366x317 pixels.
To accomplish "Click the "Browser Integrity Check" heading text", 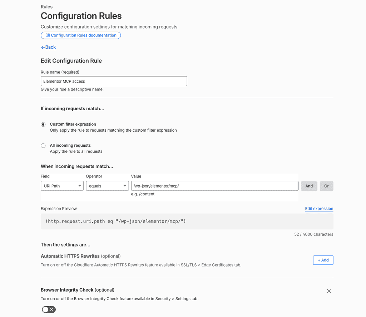I will (67, 290).
